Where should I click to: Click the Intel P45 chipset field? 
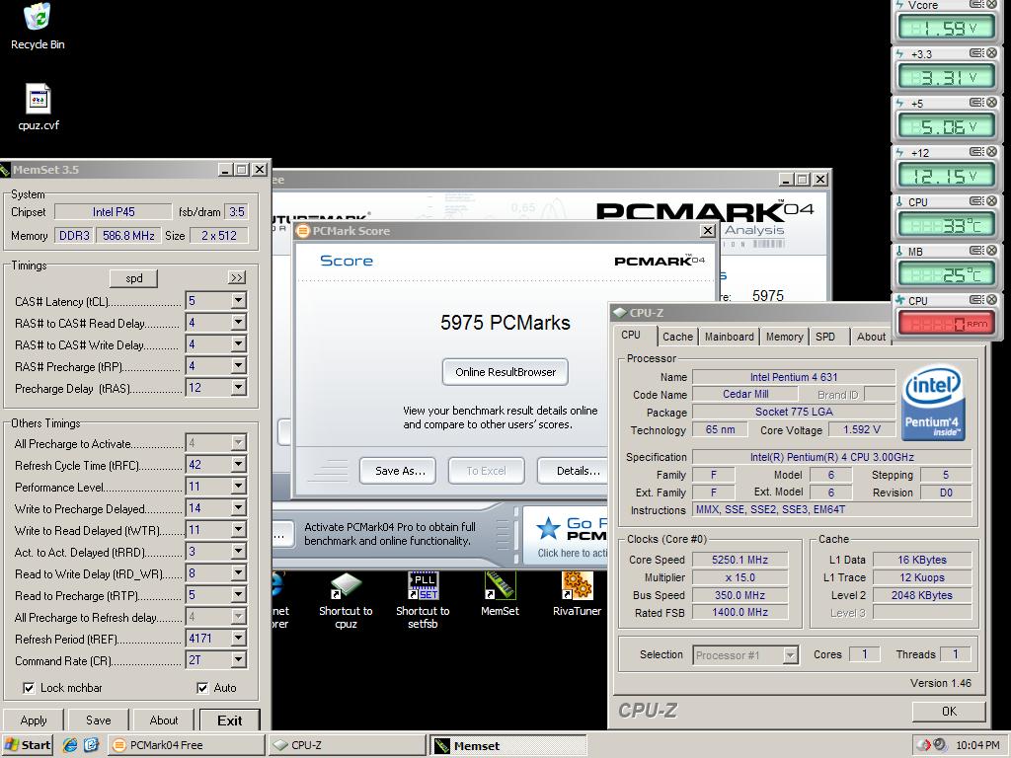[x=114, y=211]
